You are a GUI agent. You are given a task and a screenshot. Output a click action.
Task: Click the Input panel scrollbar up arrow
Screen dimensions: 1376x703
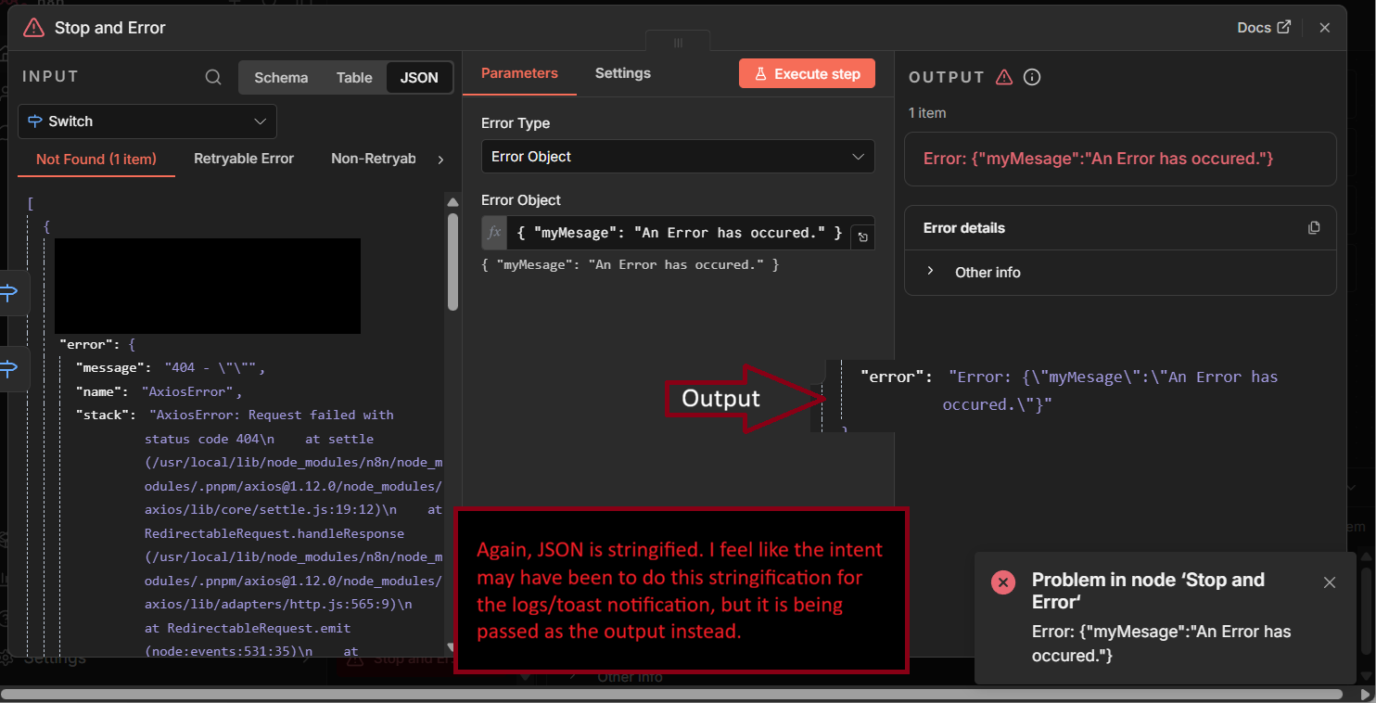point(452,202)
